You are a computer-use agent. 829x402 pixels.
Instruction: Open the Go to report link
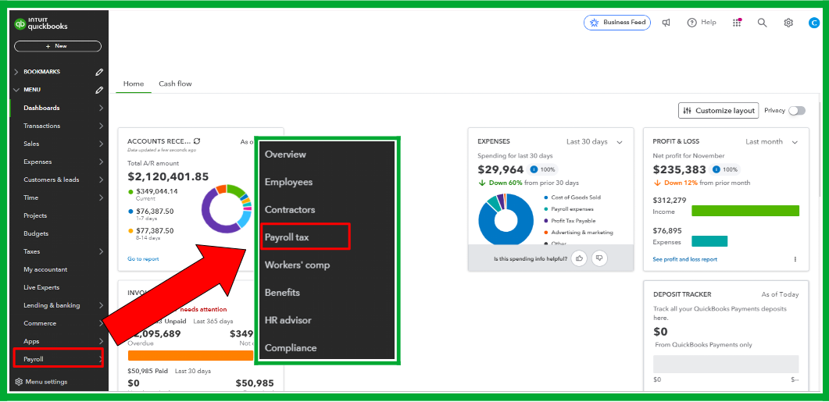(143, 259)
